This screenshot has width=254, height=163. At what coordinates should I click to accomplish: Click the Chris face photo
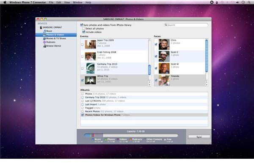click(164, 44)
